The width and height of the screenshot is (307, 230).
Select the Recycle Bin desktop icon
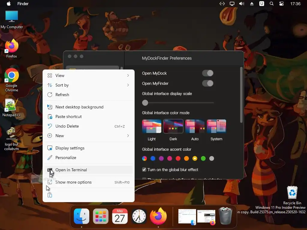292,195
